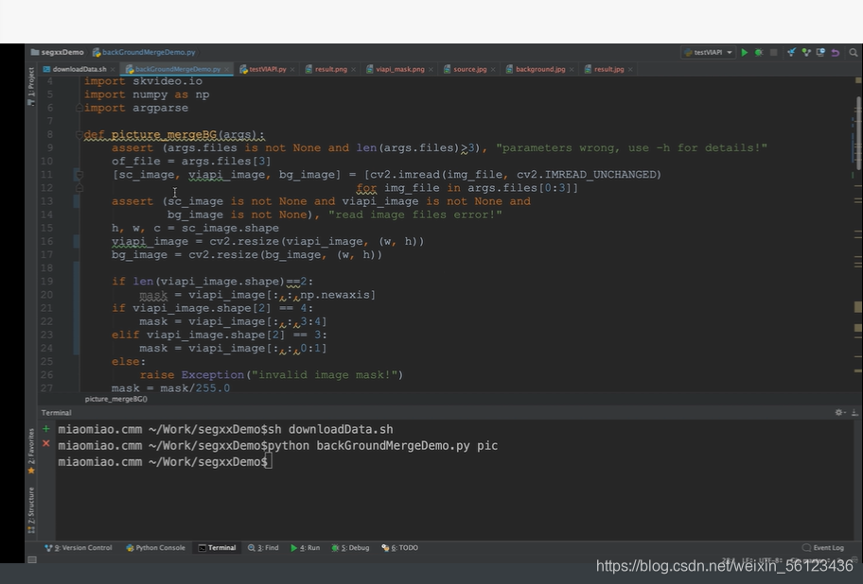Image resolution: width=863 pixels, height=584 pixels.
Task: Click the gray Stop square icon
Action: pyautogui.click(x=773, y=53)
